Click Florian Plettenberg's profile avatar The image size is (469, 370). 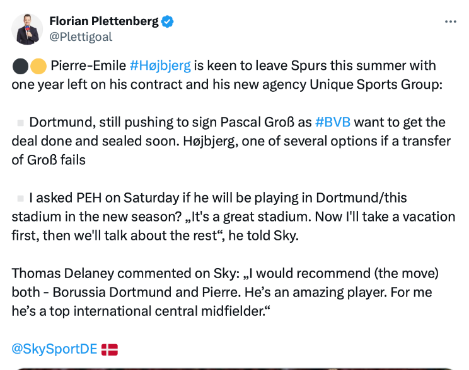coord(28,29)
